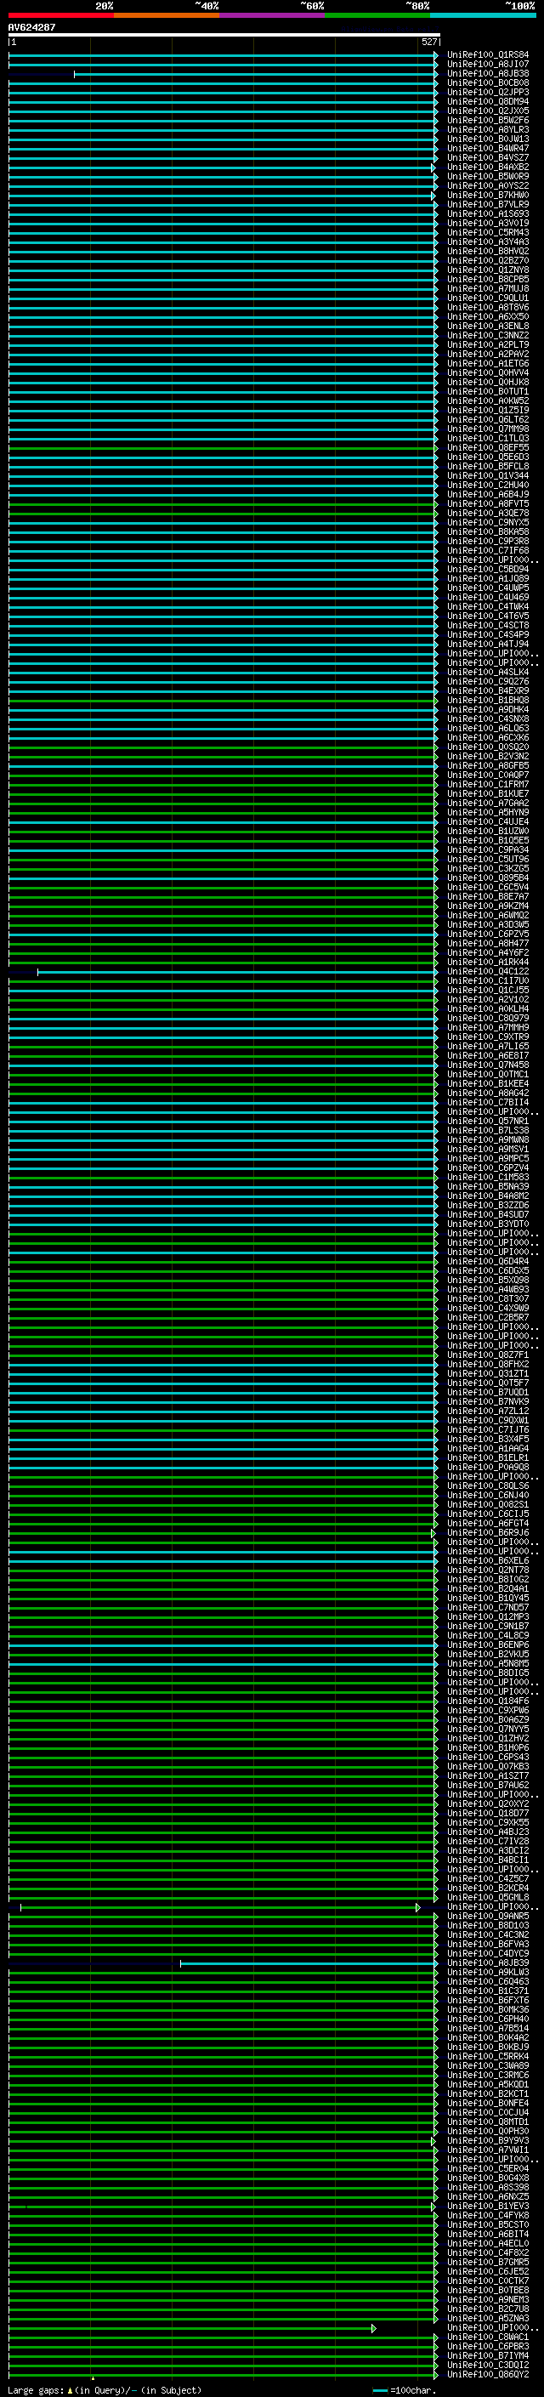Select the UniRef100_A8T8V6 label

coord(487,307)
